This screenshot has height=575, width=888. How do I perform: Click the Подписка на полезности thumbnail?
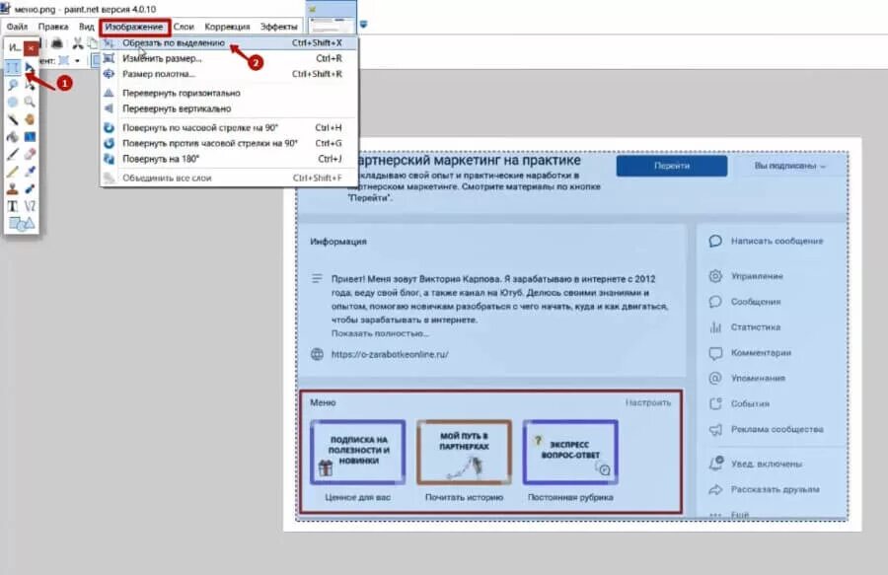(358, 452)
